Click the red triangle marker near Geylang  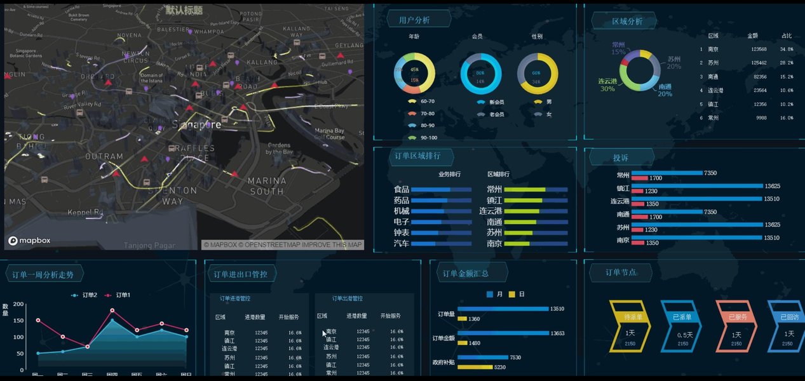pyautogui.click(x=341, y=56)
